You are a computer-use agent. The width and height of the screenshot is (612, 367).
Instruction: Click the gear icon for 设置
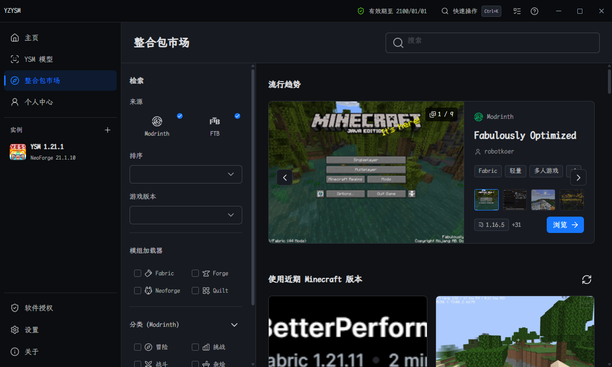coord(15,330)
